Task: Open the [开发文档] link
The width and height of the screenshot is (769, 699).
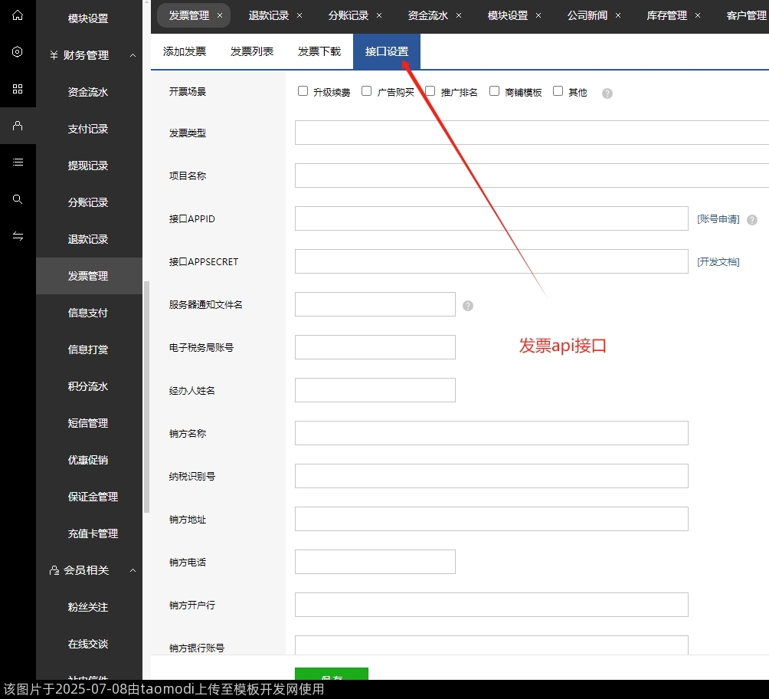Action: coord(720,261)
